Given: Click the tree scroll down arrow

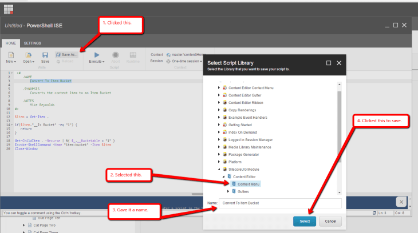Looking at the screenshot, I should pos(340,192).
